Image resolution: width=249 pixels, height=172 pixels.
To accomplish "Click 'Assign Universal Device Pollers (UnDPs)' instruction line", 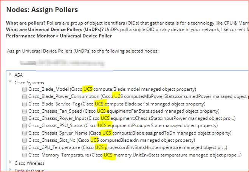I will (x=83, y=51).
